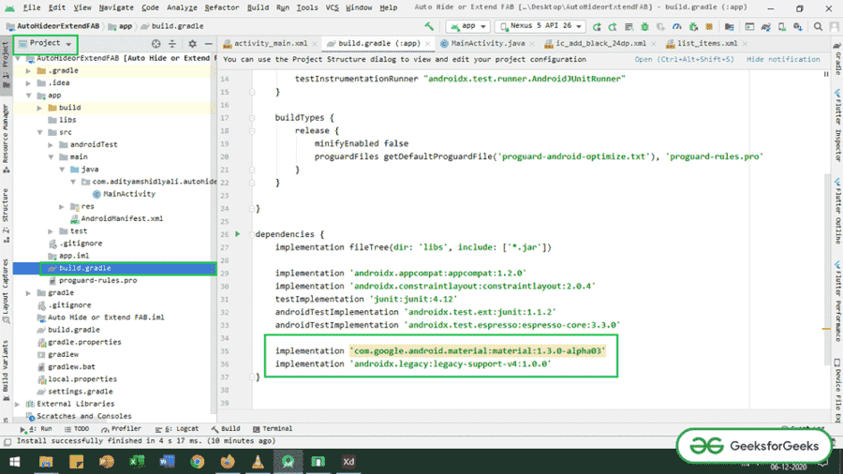Click Collapse All icon in Project panel
Screen dimensions: 843x474
coord(173,44)
